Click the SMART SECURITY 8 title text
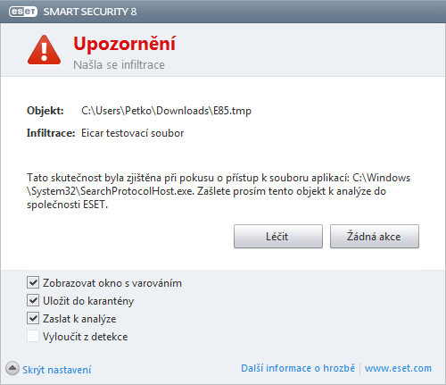 tap(90, 12)
